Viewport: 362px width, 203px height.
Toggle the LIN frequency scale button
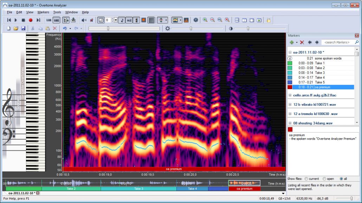49,20
